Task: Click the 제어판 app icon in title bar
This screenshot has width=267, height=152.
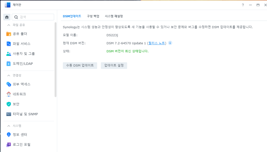Action: pyautogui.click(x=7, y=5)
